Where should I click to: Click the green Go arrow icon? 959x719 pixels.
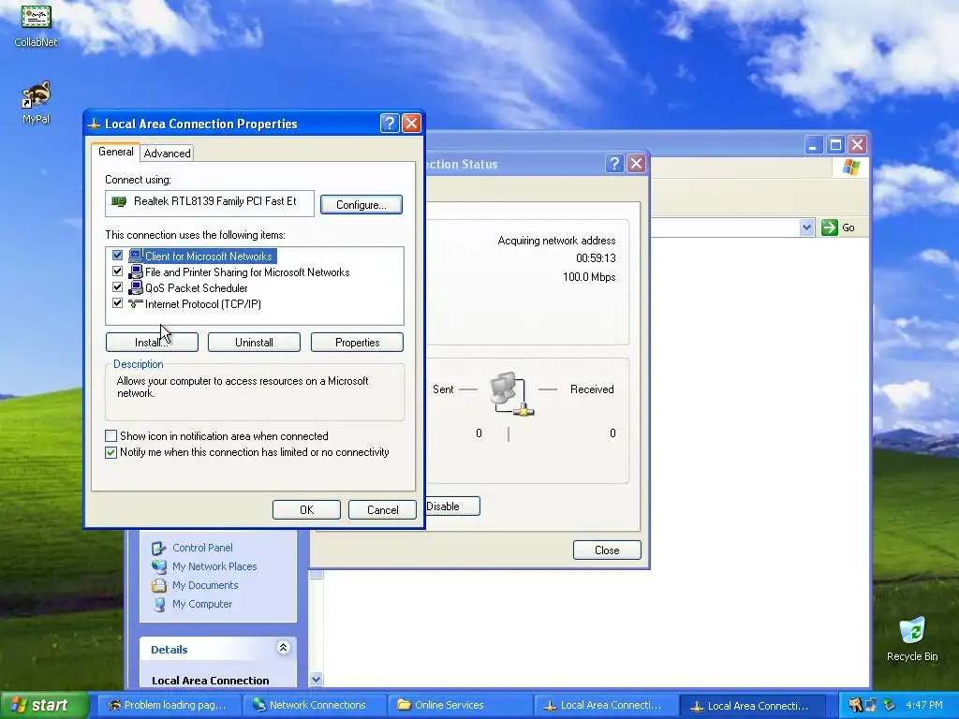(x=830, y=227)
